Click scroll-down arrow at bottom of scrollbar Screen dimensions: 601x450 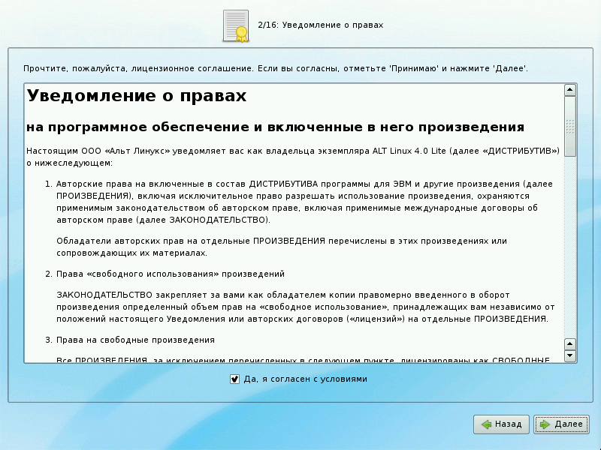(x=570, y=355)
